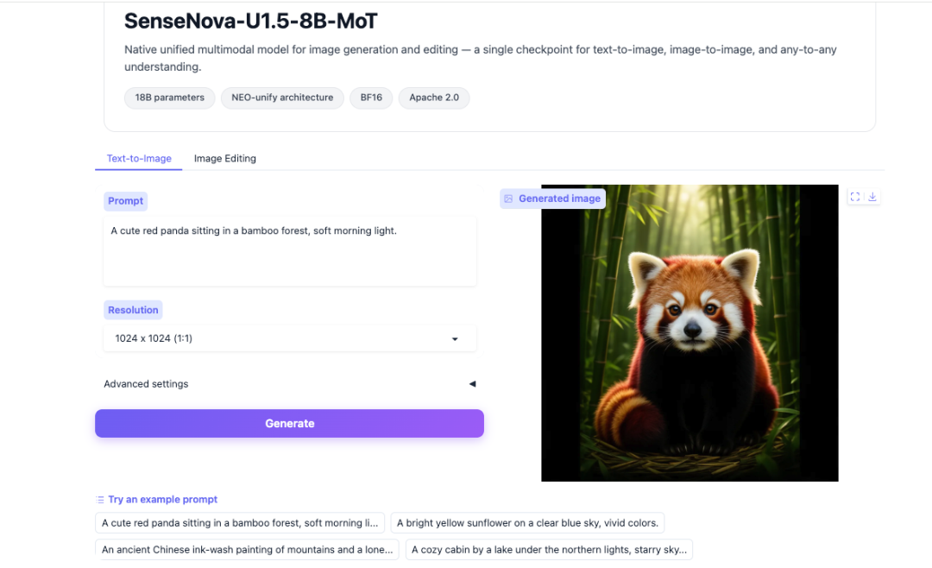932x568 pixels.
Task: Open the Resolution dropdown 1024 x 1024
Action: tap(289, 338)
